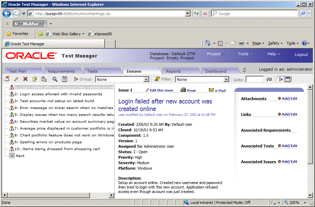Click the browser Forward arrow button

[x=16, y=14]
